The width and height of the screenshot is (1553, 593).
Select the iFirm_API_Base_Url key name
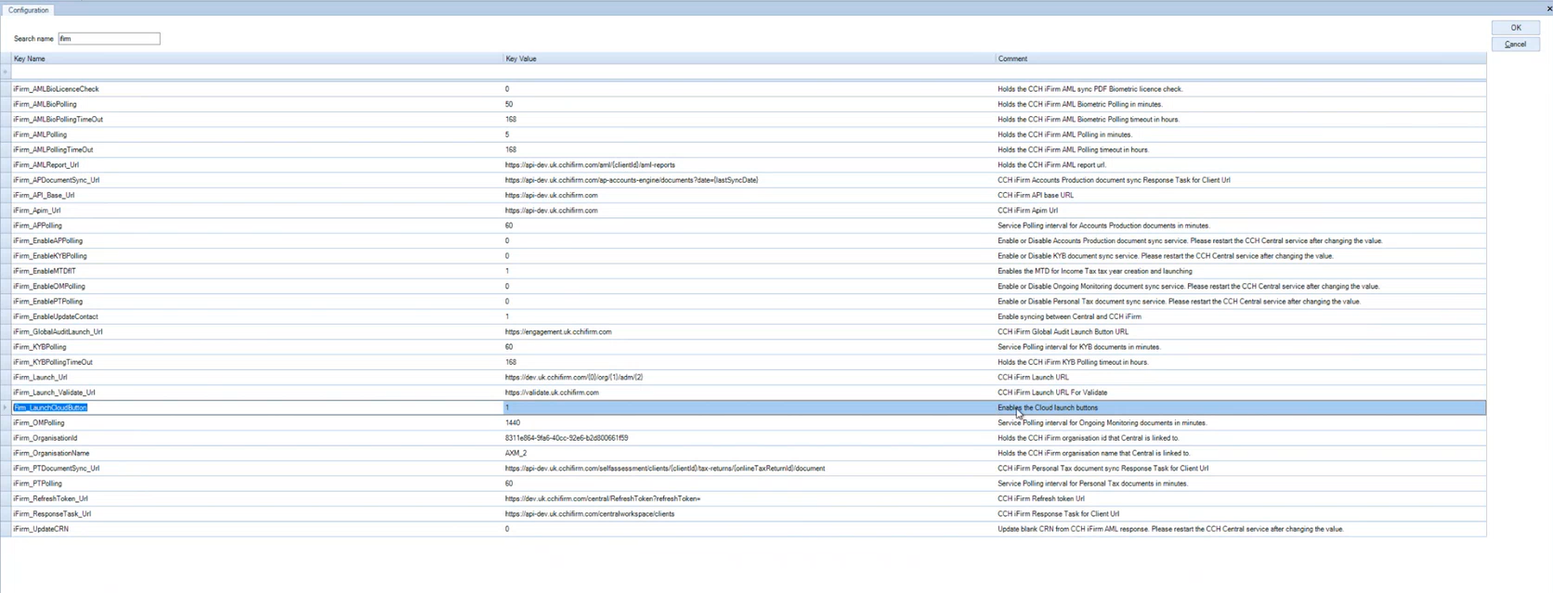click(x=44, y=195)
